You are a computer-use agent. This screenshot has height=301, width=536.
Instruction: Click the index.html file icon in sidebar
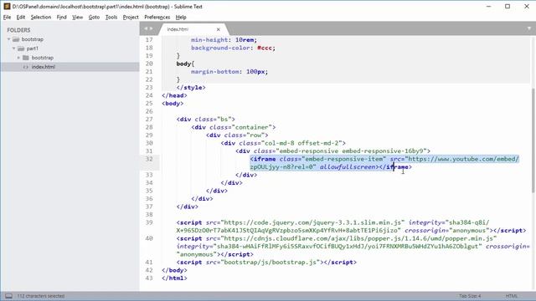coord(26,67)
